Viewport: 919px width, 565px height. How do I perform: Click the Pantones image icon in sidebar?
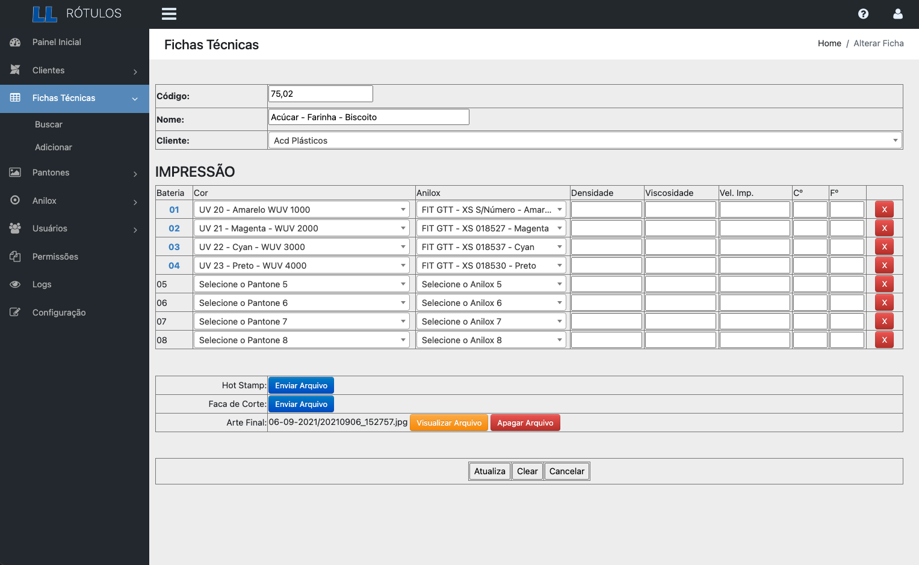tap(15, 173)
